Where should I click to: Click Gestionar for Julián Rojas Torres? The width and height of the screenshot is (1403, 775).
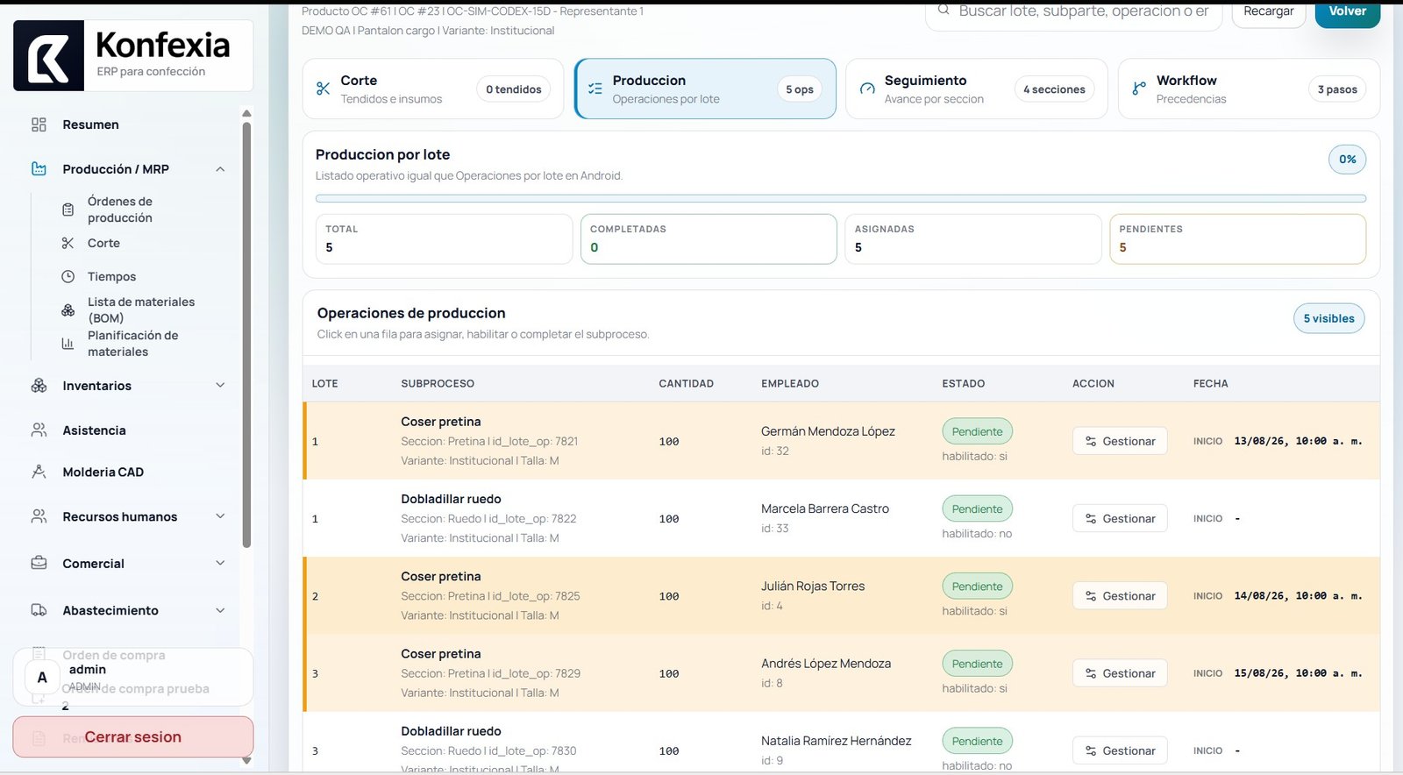pyautogui.click(x=1120, y=596)
